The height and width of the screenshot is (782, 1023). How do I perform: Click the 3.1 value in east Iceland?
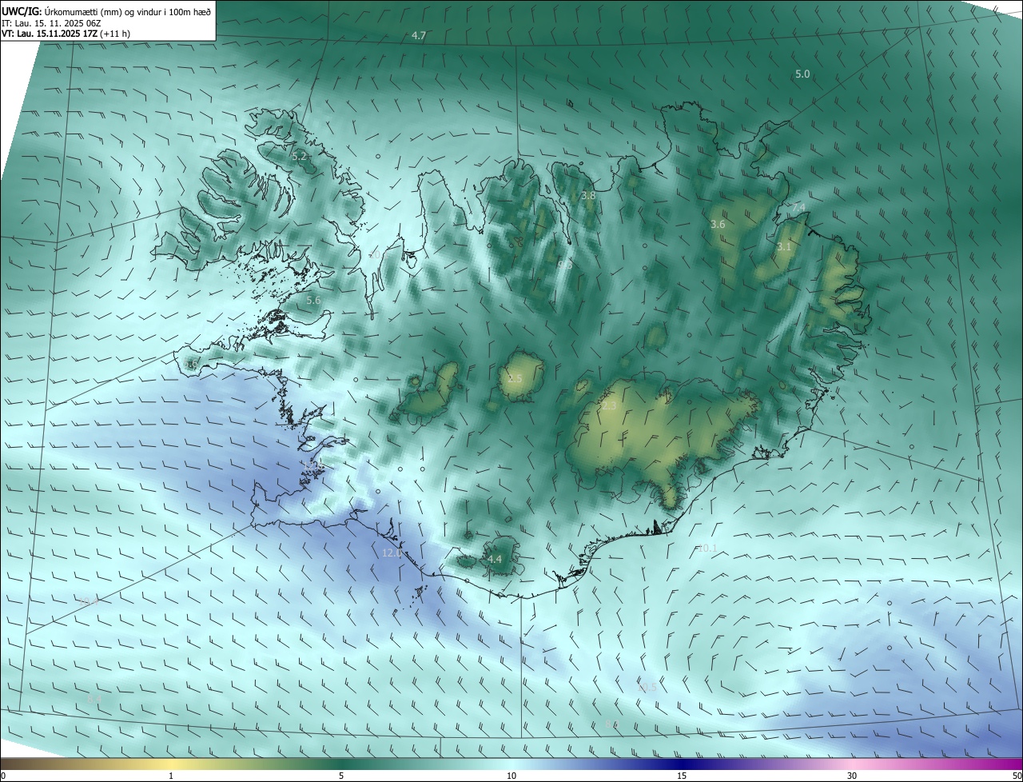pyautogui.click(x=784, y=246)
